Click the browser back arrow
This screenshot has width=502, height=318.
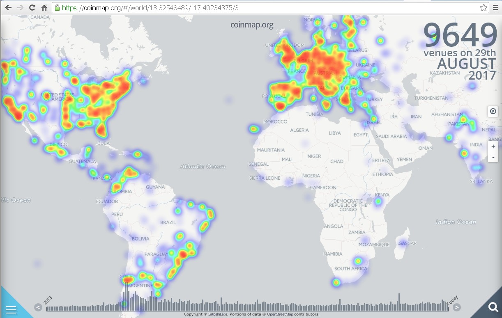[8, 8]
